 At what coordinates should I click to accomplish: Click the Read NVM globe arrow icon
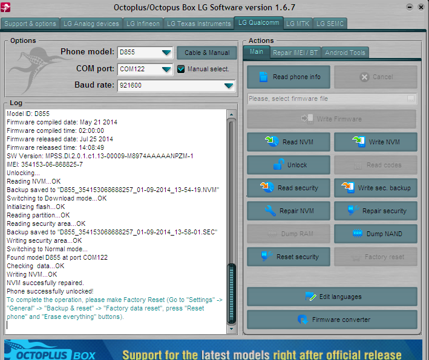(272, 141)
